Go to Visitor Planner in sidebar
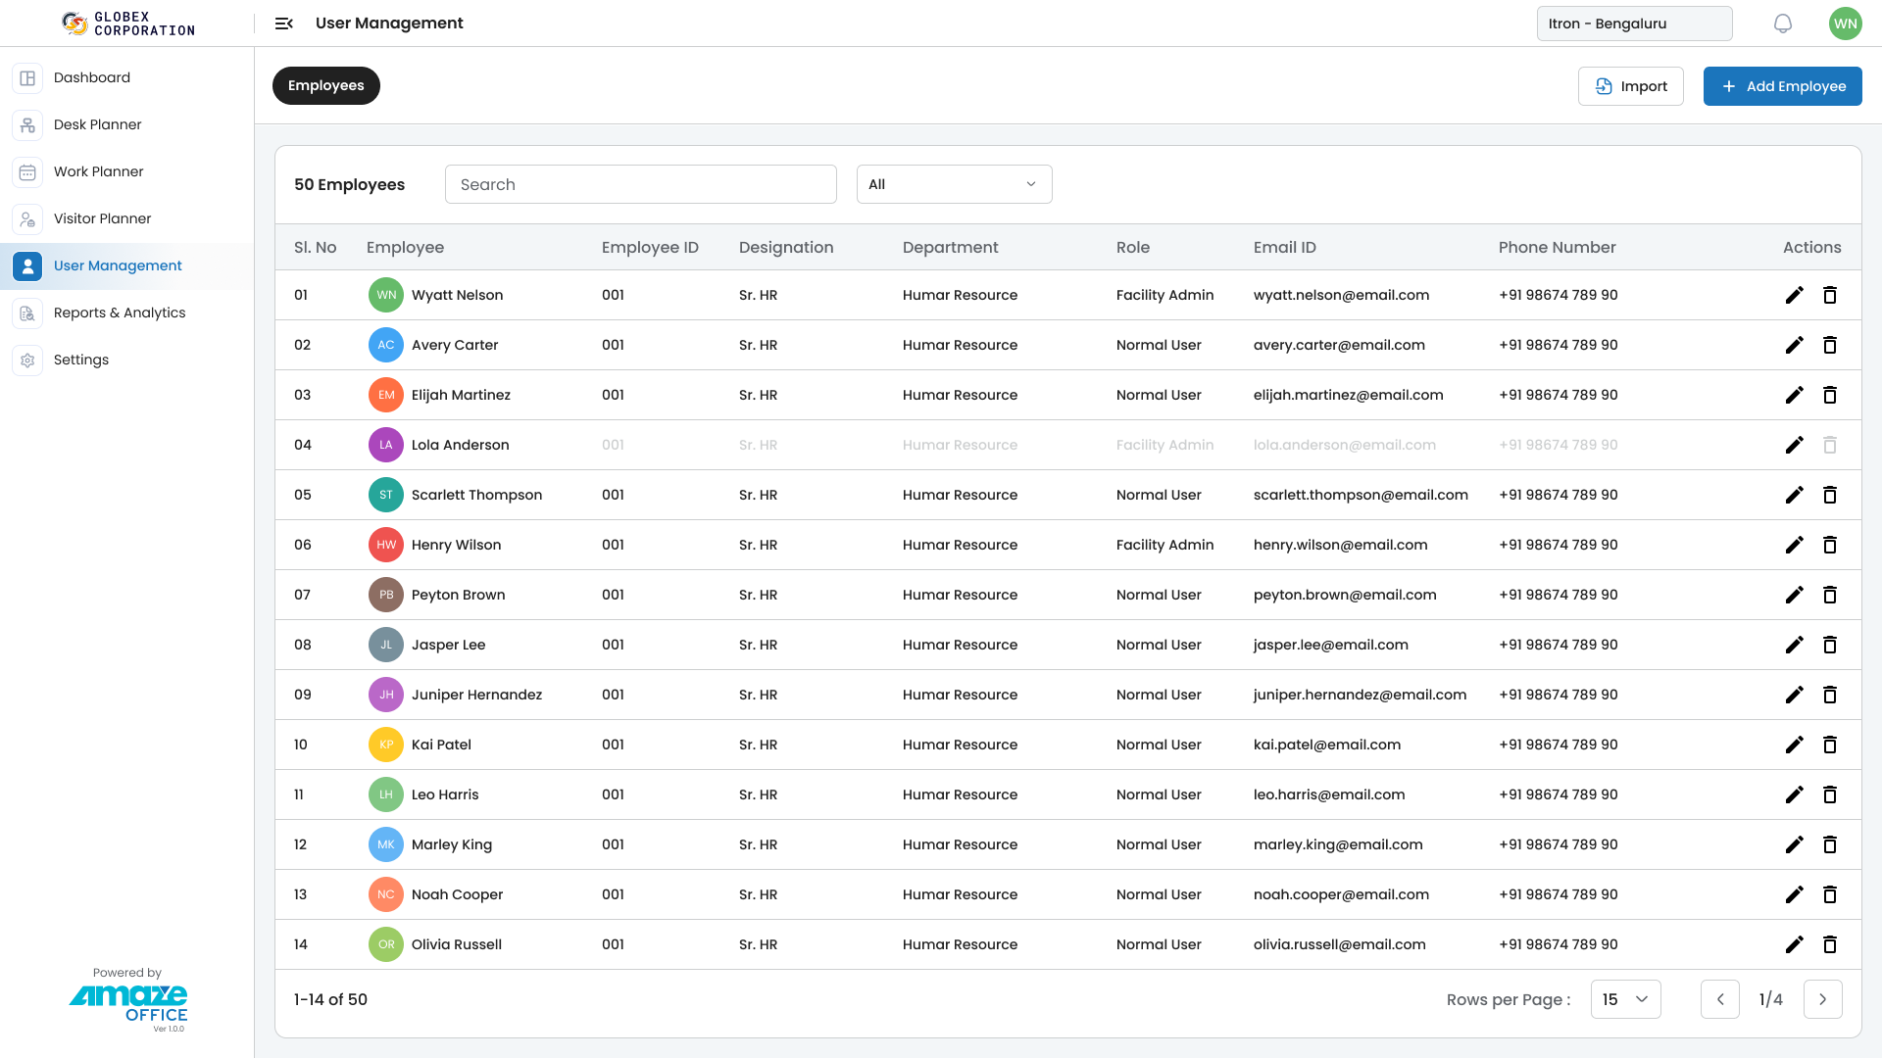The image size is (1882, 1058). pyautogui.click(x=102, y=218)
